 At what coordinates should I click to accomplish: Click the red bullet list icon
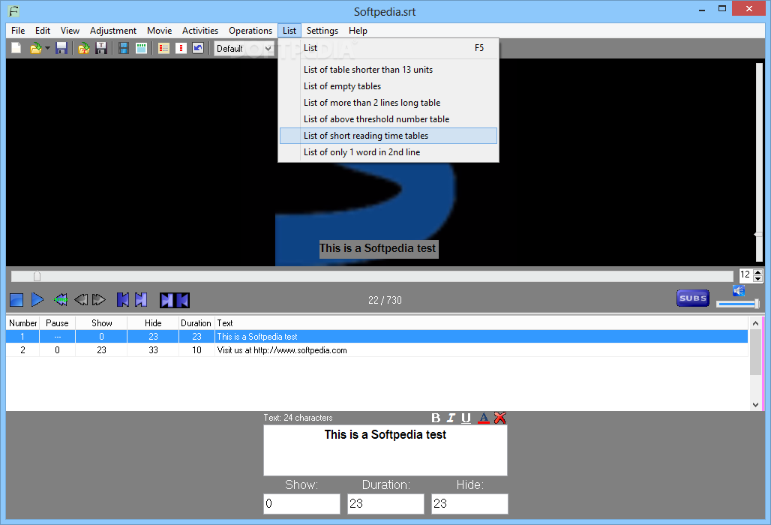click(x=163, y=48)
